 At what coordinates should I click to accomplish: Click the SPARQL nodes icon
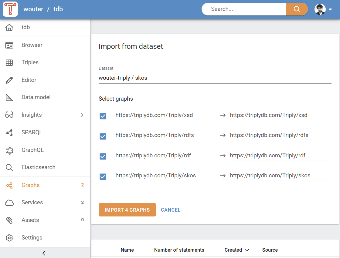9,132
